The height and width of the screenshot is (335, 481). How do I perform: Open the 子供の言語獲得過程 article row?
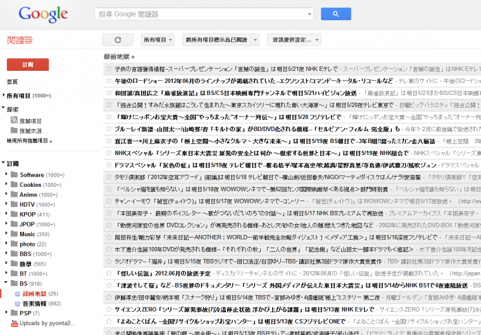(x=292, y=69)
